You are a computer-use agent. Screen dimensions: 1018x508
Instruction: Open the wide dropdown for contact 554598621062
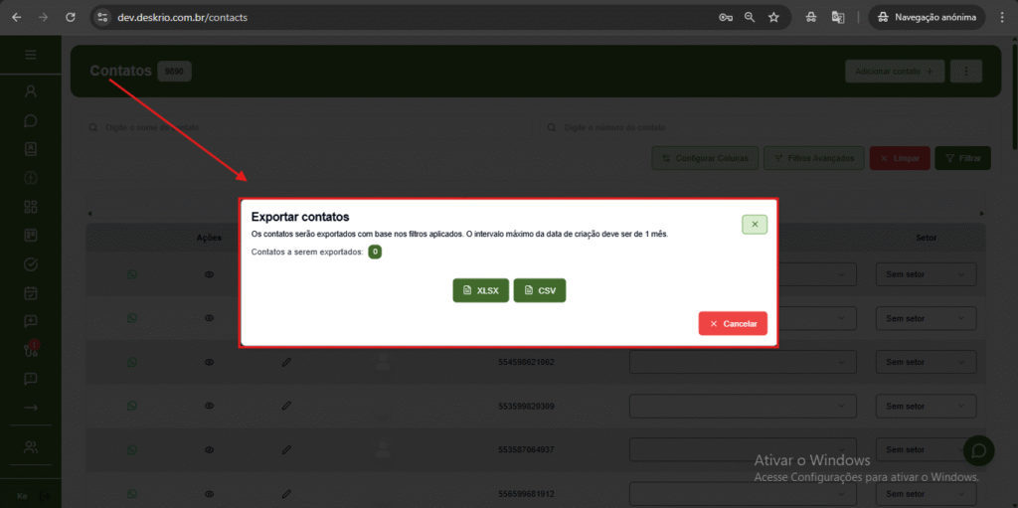tap(742, 362)
